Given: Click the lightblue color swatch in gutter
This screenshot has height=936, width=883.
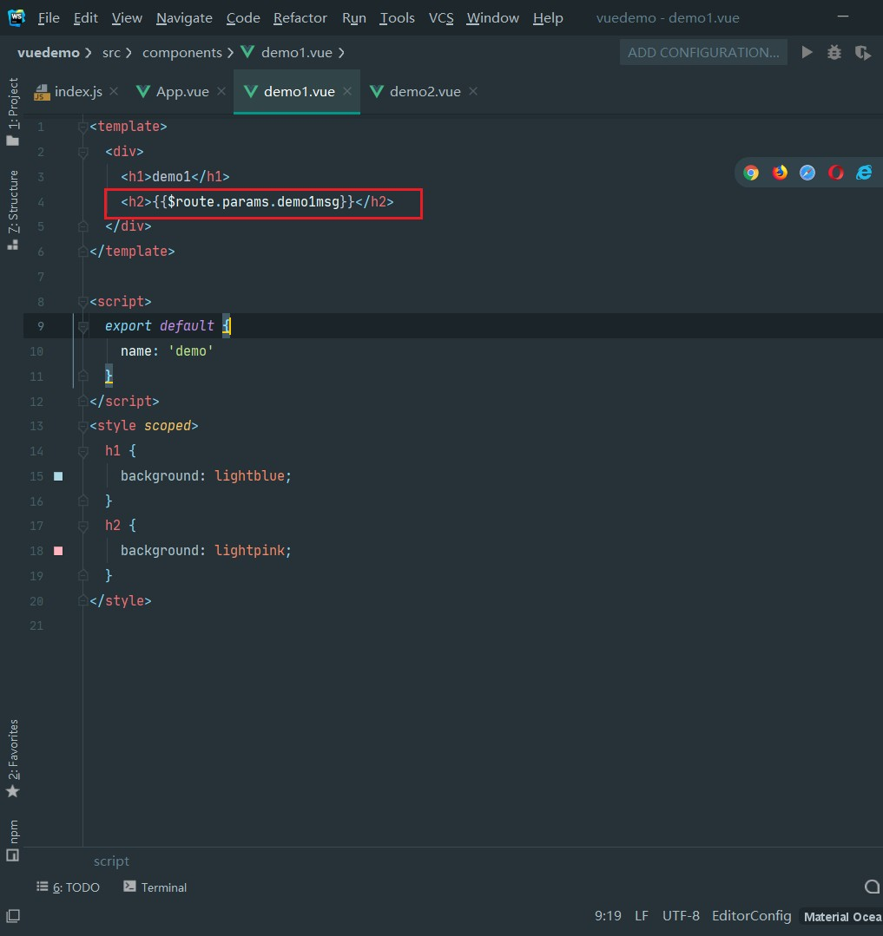Looking at the screenshot, I should 58,476.
